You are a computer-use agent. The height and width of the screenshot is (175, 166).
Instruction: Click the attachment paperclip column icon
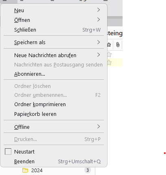tap(118, 45)
